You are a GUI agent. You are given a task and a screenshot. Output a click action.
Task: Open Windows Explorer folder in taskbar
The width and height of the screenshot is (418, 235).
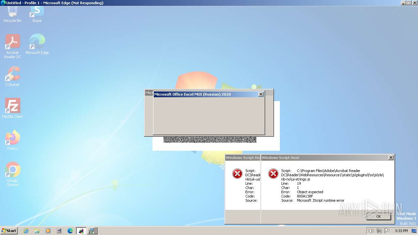(37, 231)
